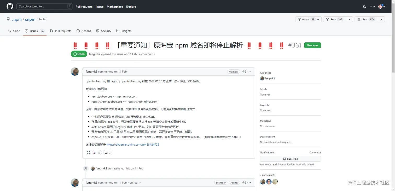Click Customize next to Notifications
The image size is (395, 191).
[315, 153]
